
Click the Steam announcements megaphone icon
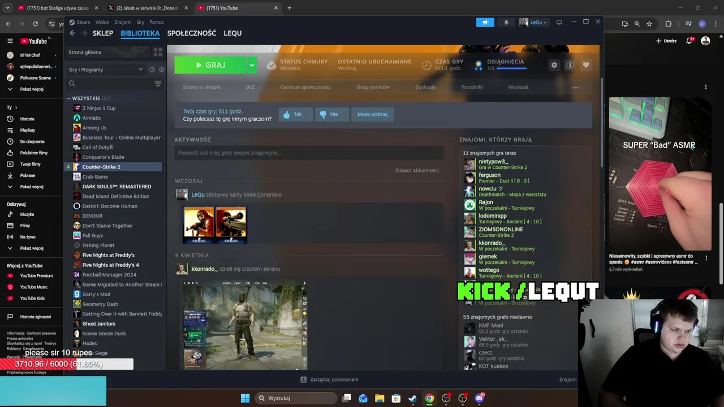tap(485, 22)
